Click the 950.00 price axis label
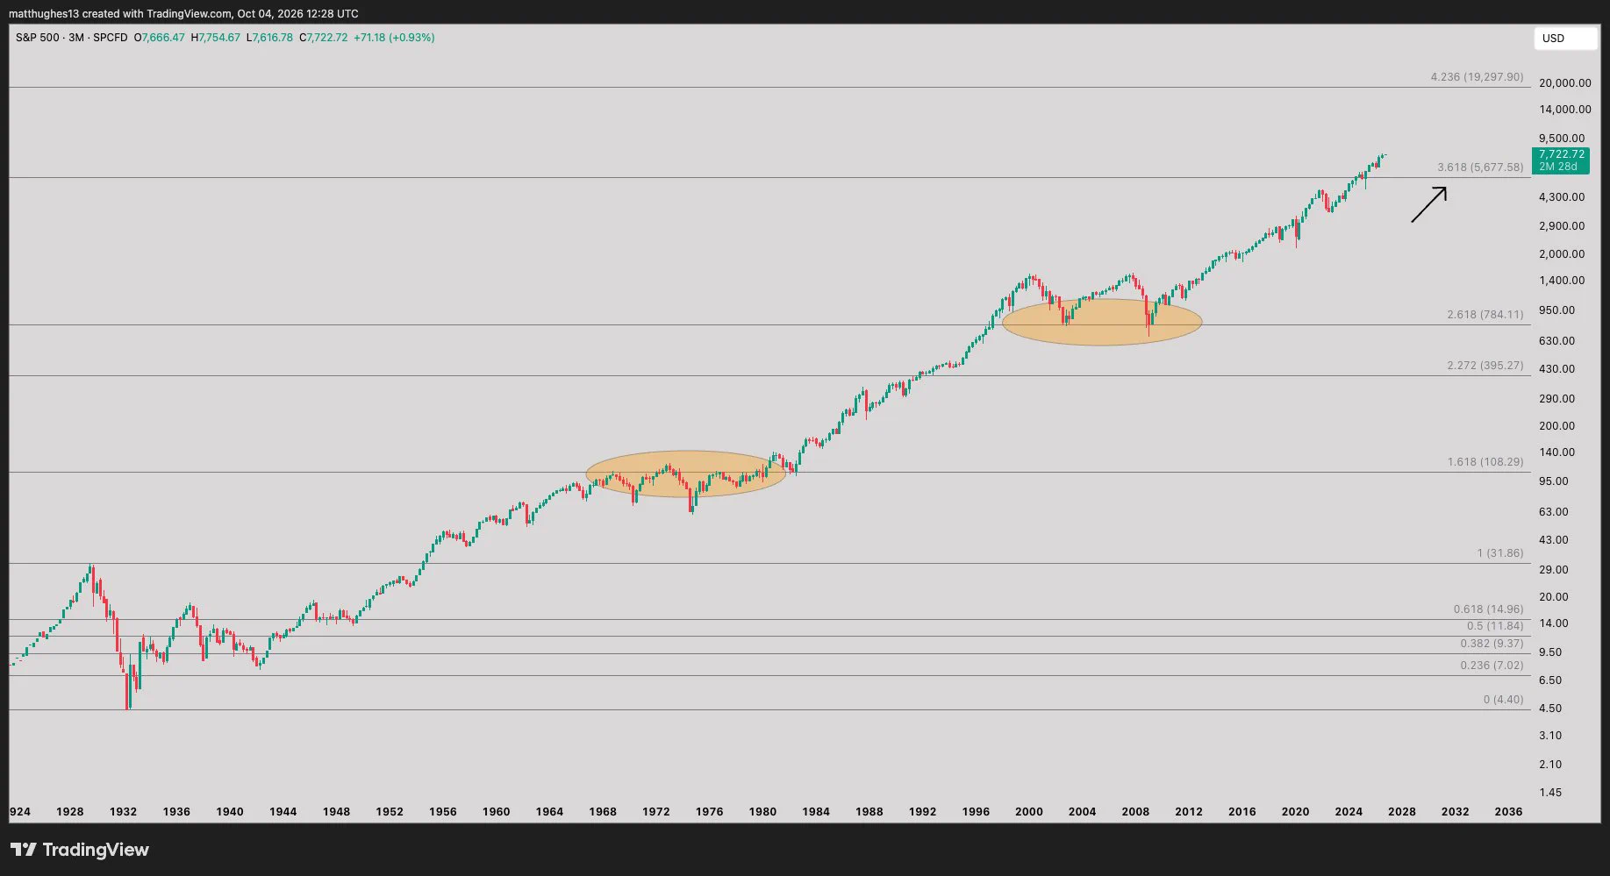 (x=1556, y=310)
